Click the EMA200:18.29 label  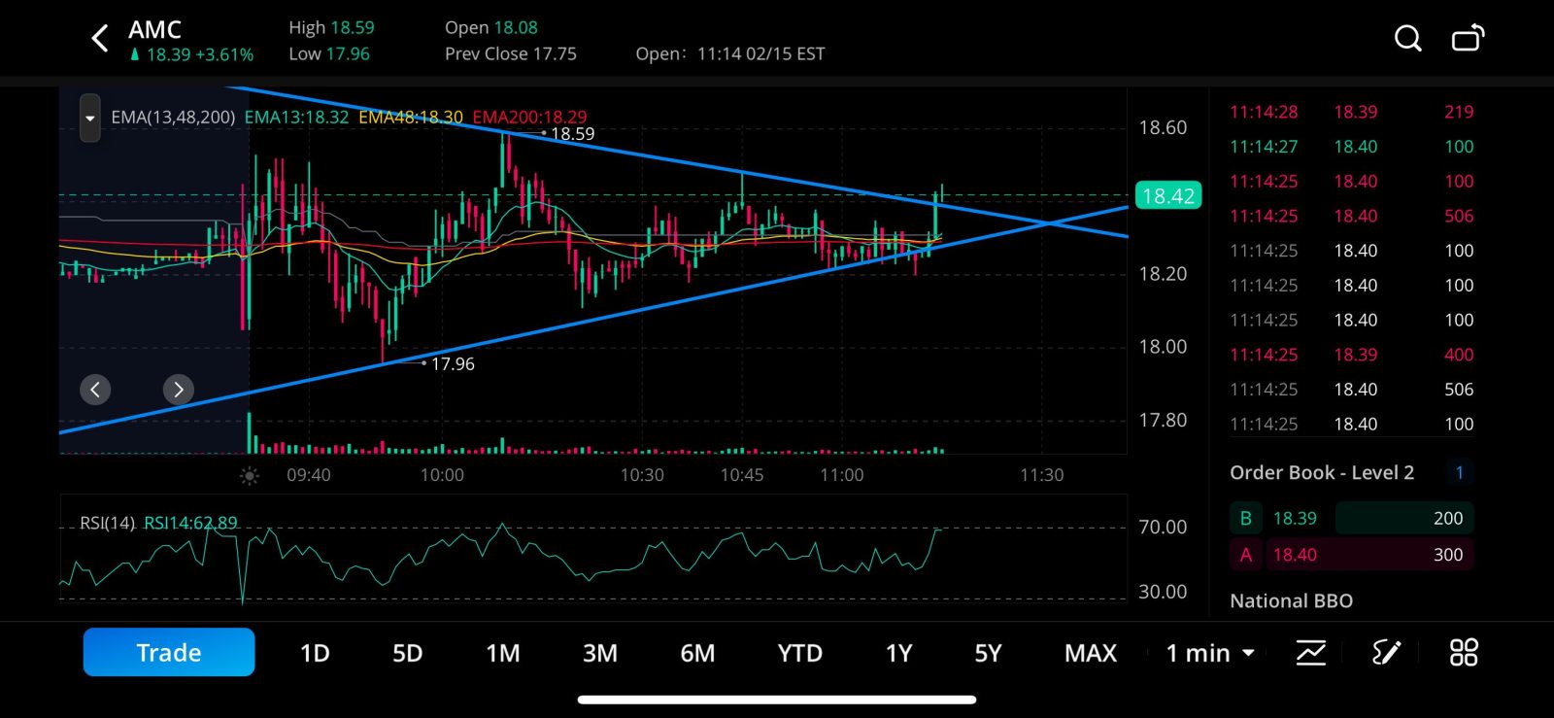coord(529,118)
